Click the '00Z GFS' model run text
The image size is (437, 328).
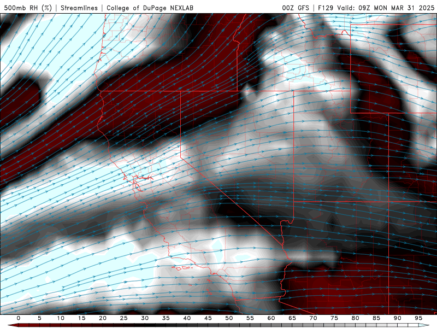click(x=296, y=8)
